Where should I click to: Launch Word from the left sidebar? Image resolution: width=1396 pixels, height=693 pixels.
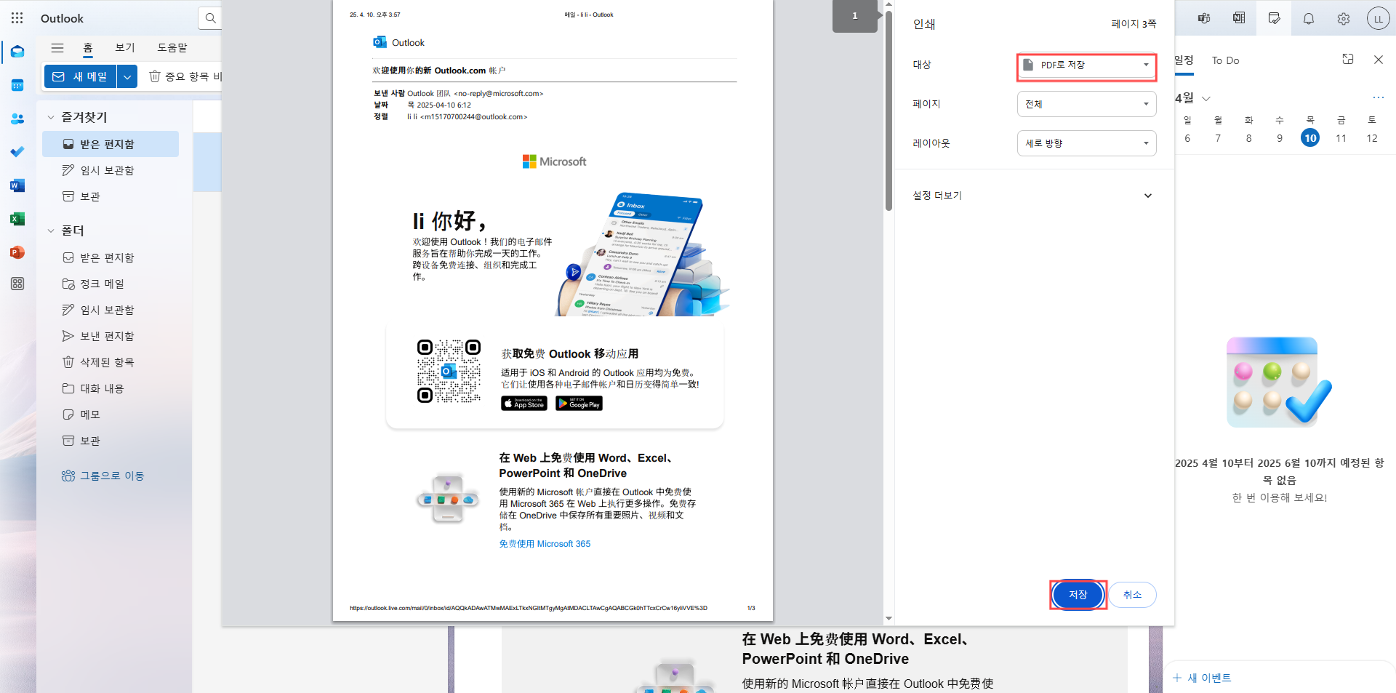click(17, 185)
